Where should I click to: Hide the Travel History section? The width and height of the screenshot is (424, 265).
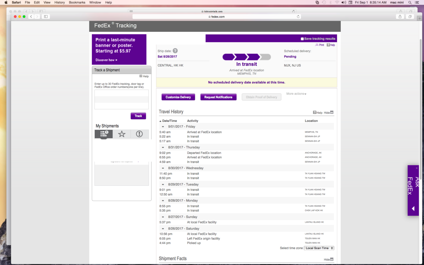coord(329,113)
